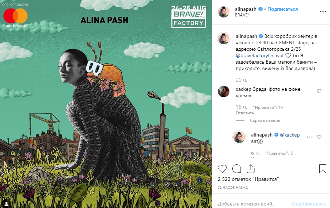
Task: Open options for alinapash's reply comment
Action: [310, 137]
